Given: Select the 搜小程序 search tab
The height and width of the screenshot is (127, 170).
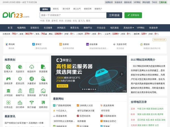Looking at the screenshot, I should coord(66,9).
